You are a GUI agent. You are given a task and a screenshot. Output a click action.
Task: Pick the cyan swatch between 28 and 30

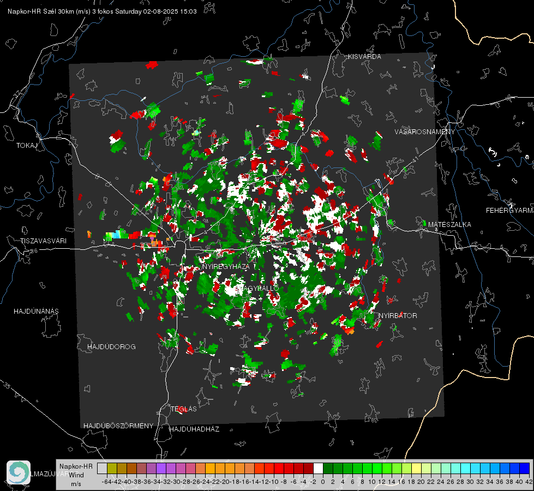[466, 468]
